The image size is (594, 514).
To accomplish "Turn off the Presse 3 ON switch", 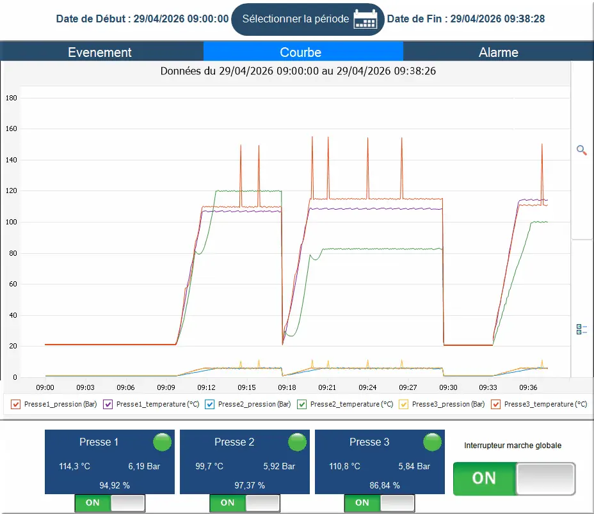I will (x=379, y=503).
